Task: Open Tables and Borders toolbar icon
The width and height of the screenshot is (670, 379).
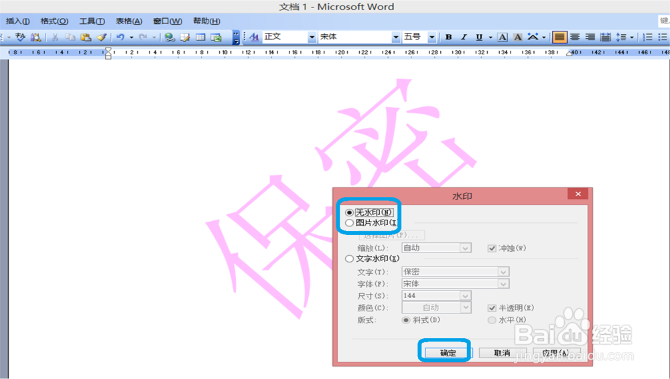Action: [185, 37]
